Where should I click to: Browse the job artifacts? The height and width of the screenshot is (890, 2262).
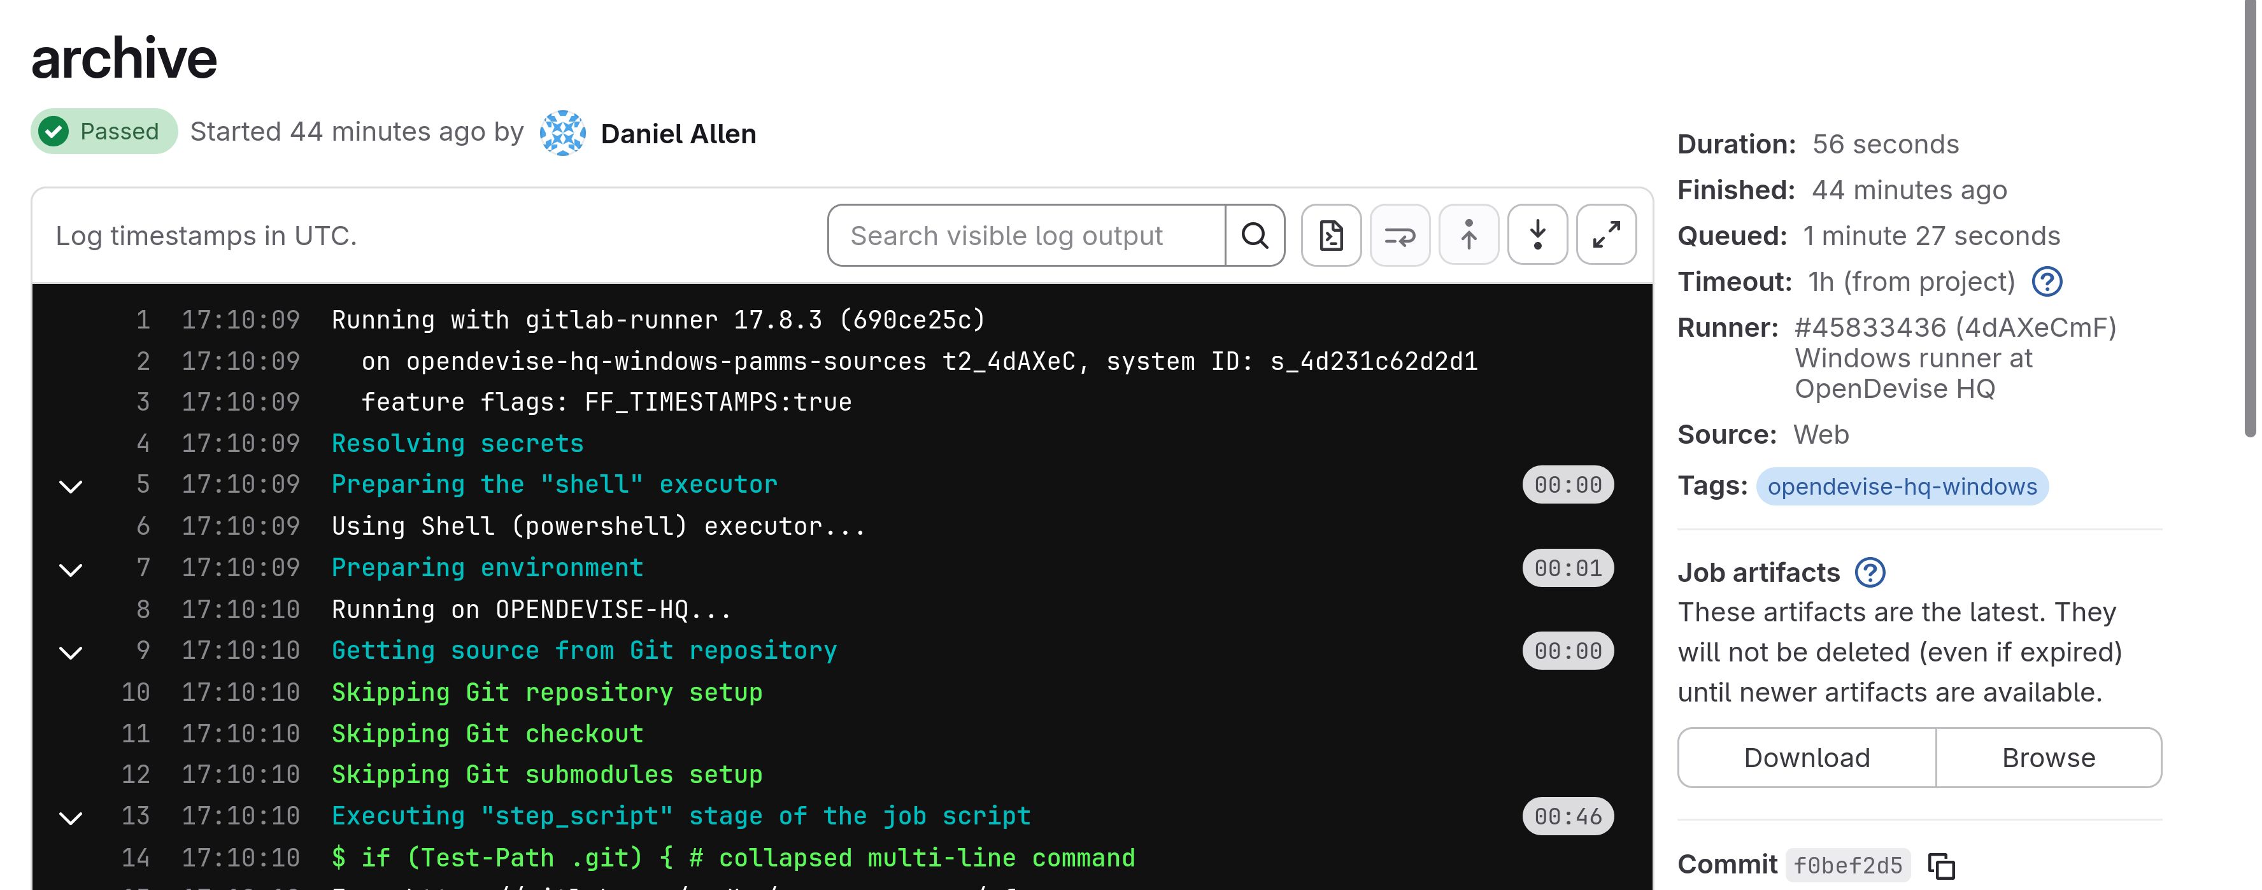coord(2048,758)
